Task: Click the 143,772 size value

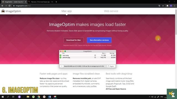Action: 103,57
